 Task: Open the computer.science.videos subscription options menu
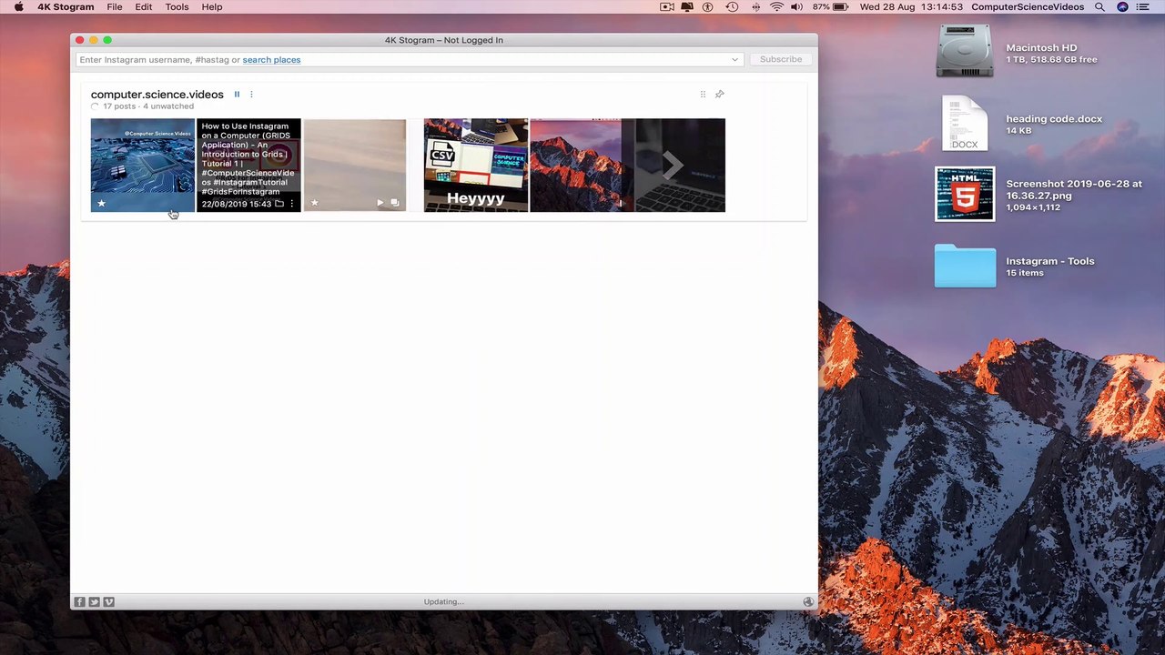click(251, 94)
